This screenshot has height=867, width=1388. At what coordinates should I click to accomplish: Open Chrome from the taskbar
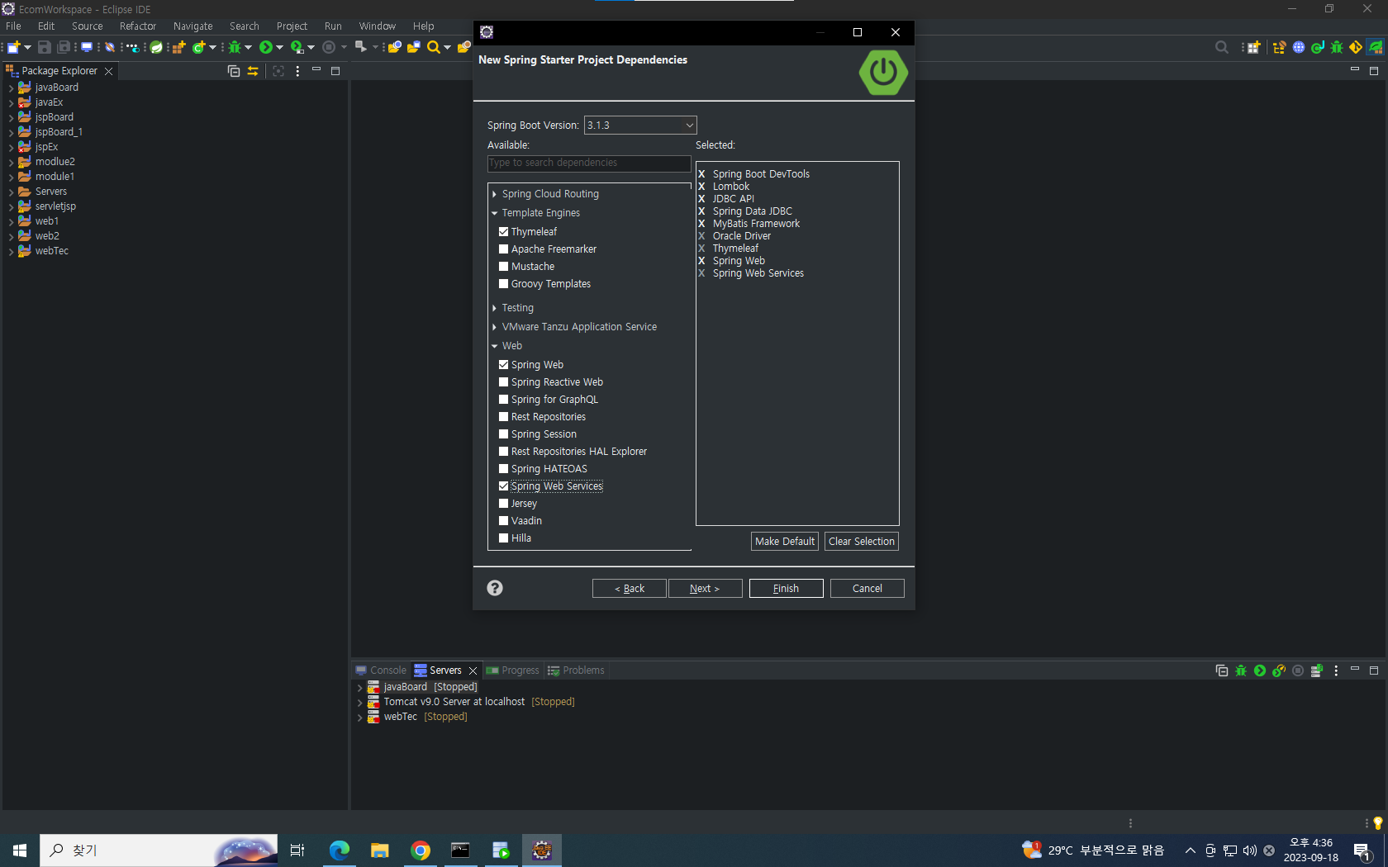421,850
